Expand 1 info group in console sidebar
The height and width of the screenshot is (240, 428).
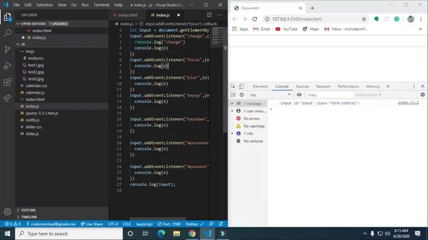[x=232, y=133]
